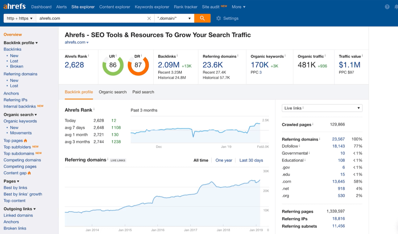Open the http + https protocol dropdown
This screenshot has height=234, width=398.
pyautogui.click(x=20, y=18)
